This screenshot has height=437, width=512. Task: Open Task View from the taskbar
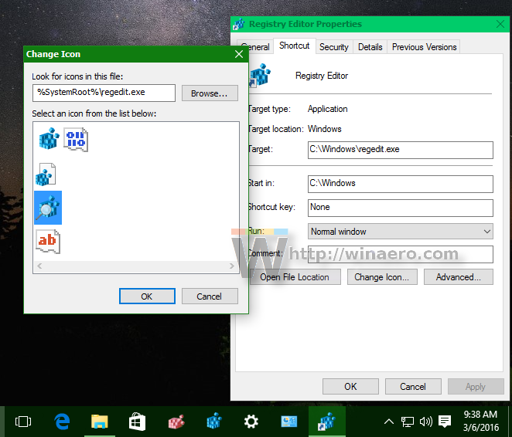pos(23,422)
